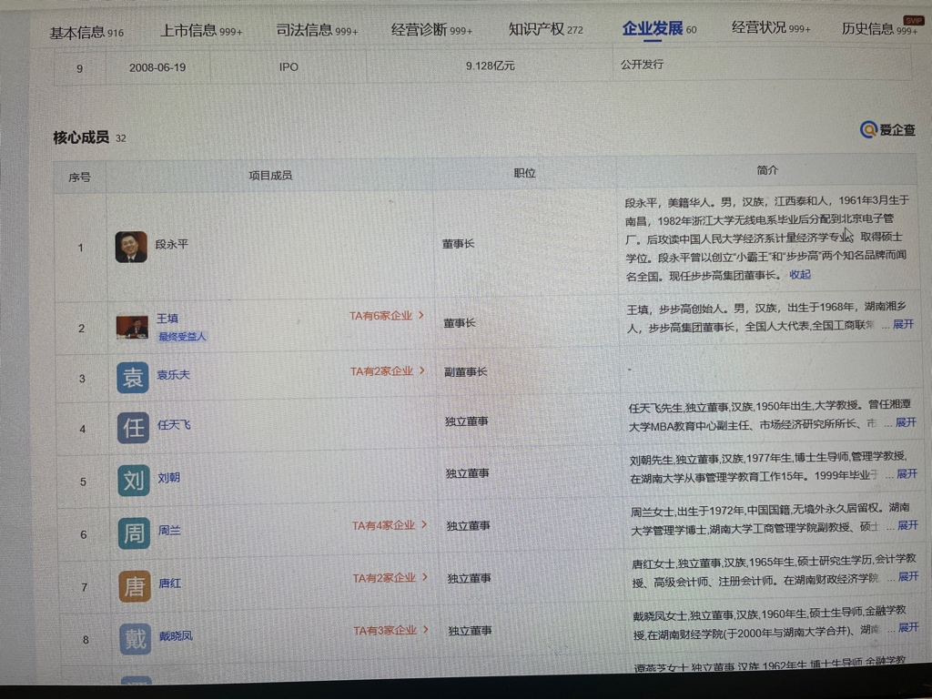Open the 经营状况 tab
Viewport: 932px width, 700px height.
[770, 27]
